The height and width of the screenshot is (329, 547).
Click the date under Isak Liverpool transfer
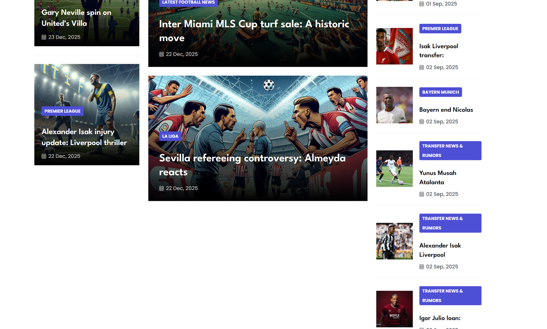442,67
